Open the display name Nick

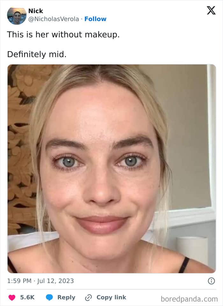pos(36,11)
